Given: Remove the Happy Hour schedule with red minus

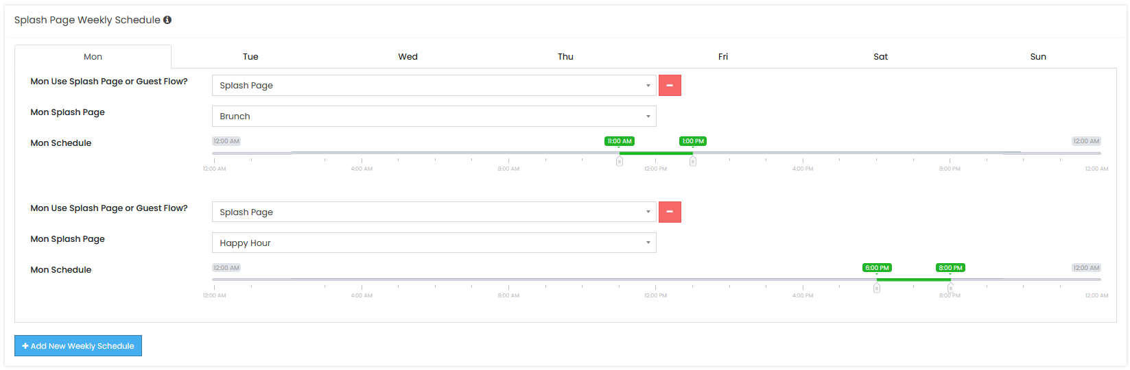Looking at the screenshot, I should pos(670,212).
